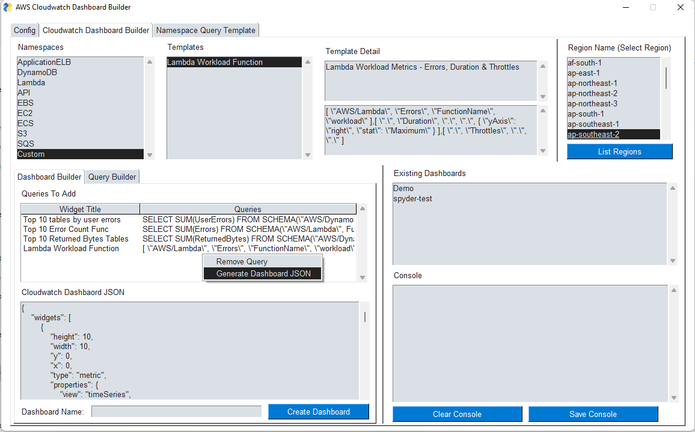Click Dashboard JSON scrollbar thumb

tap(365, 317)
